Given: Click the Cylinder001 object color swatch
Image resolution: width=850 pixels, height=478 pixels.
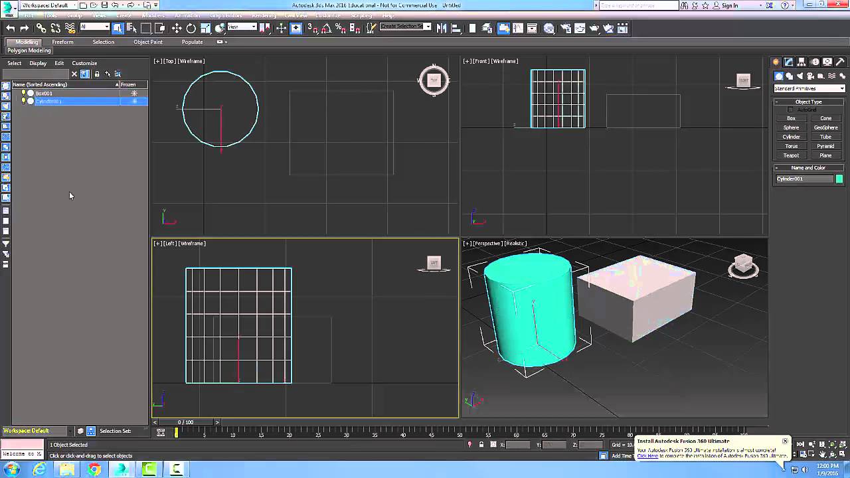Looking at the screenshot, I should point(839,179).
